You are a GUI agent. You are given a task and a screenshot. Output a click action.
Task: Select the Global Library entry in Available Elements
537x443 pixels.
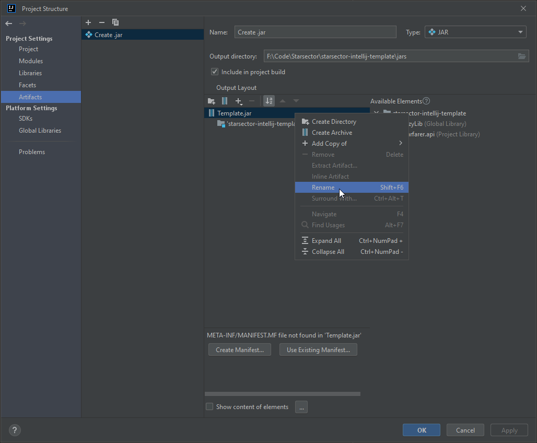pos(438,124)
